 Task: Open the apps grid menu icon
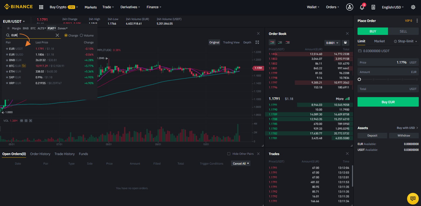[41, 7]
